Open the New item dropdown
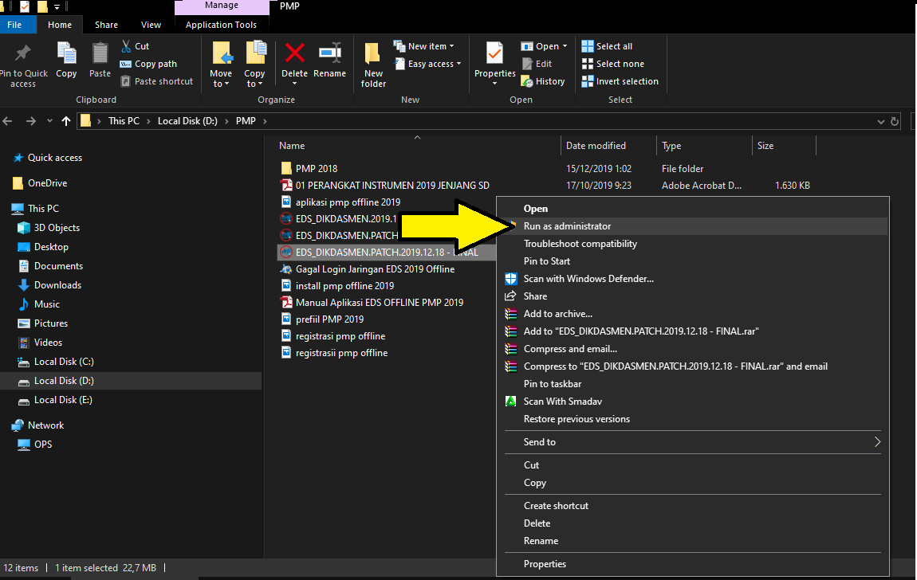The image size is (917, 580). 424,46
